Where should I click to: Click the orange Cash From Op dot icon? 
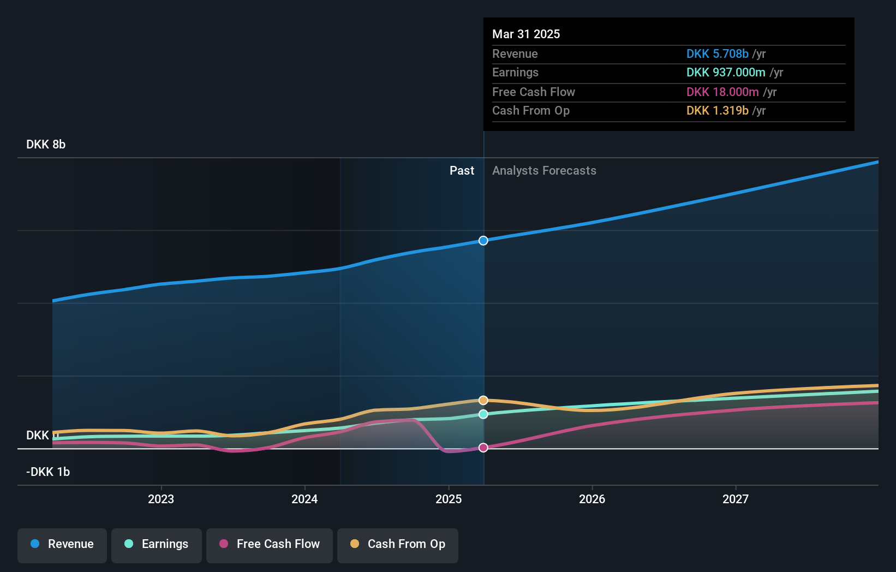point(355,544)
